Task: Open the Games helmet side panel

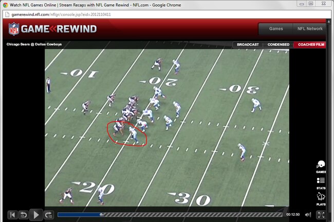Action: (321, 167)
